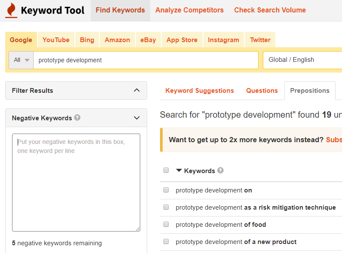This screenshot has height=253, width=342.
Task: Expand the Negative Keywords chevron
Action: 137,118
